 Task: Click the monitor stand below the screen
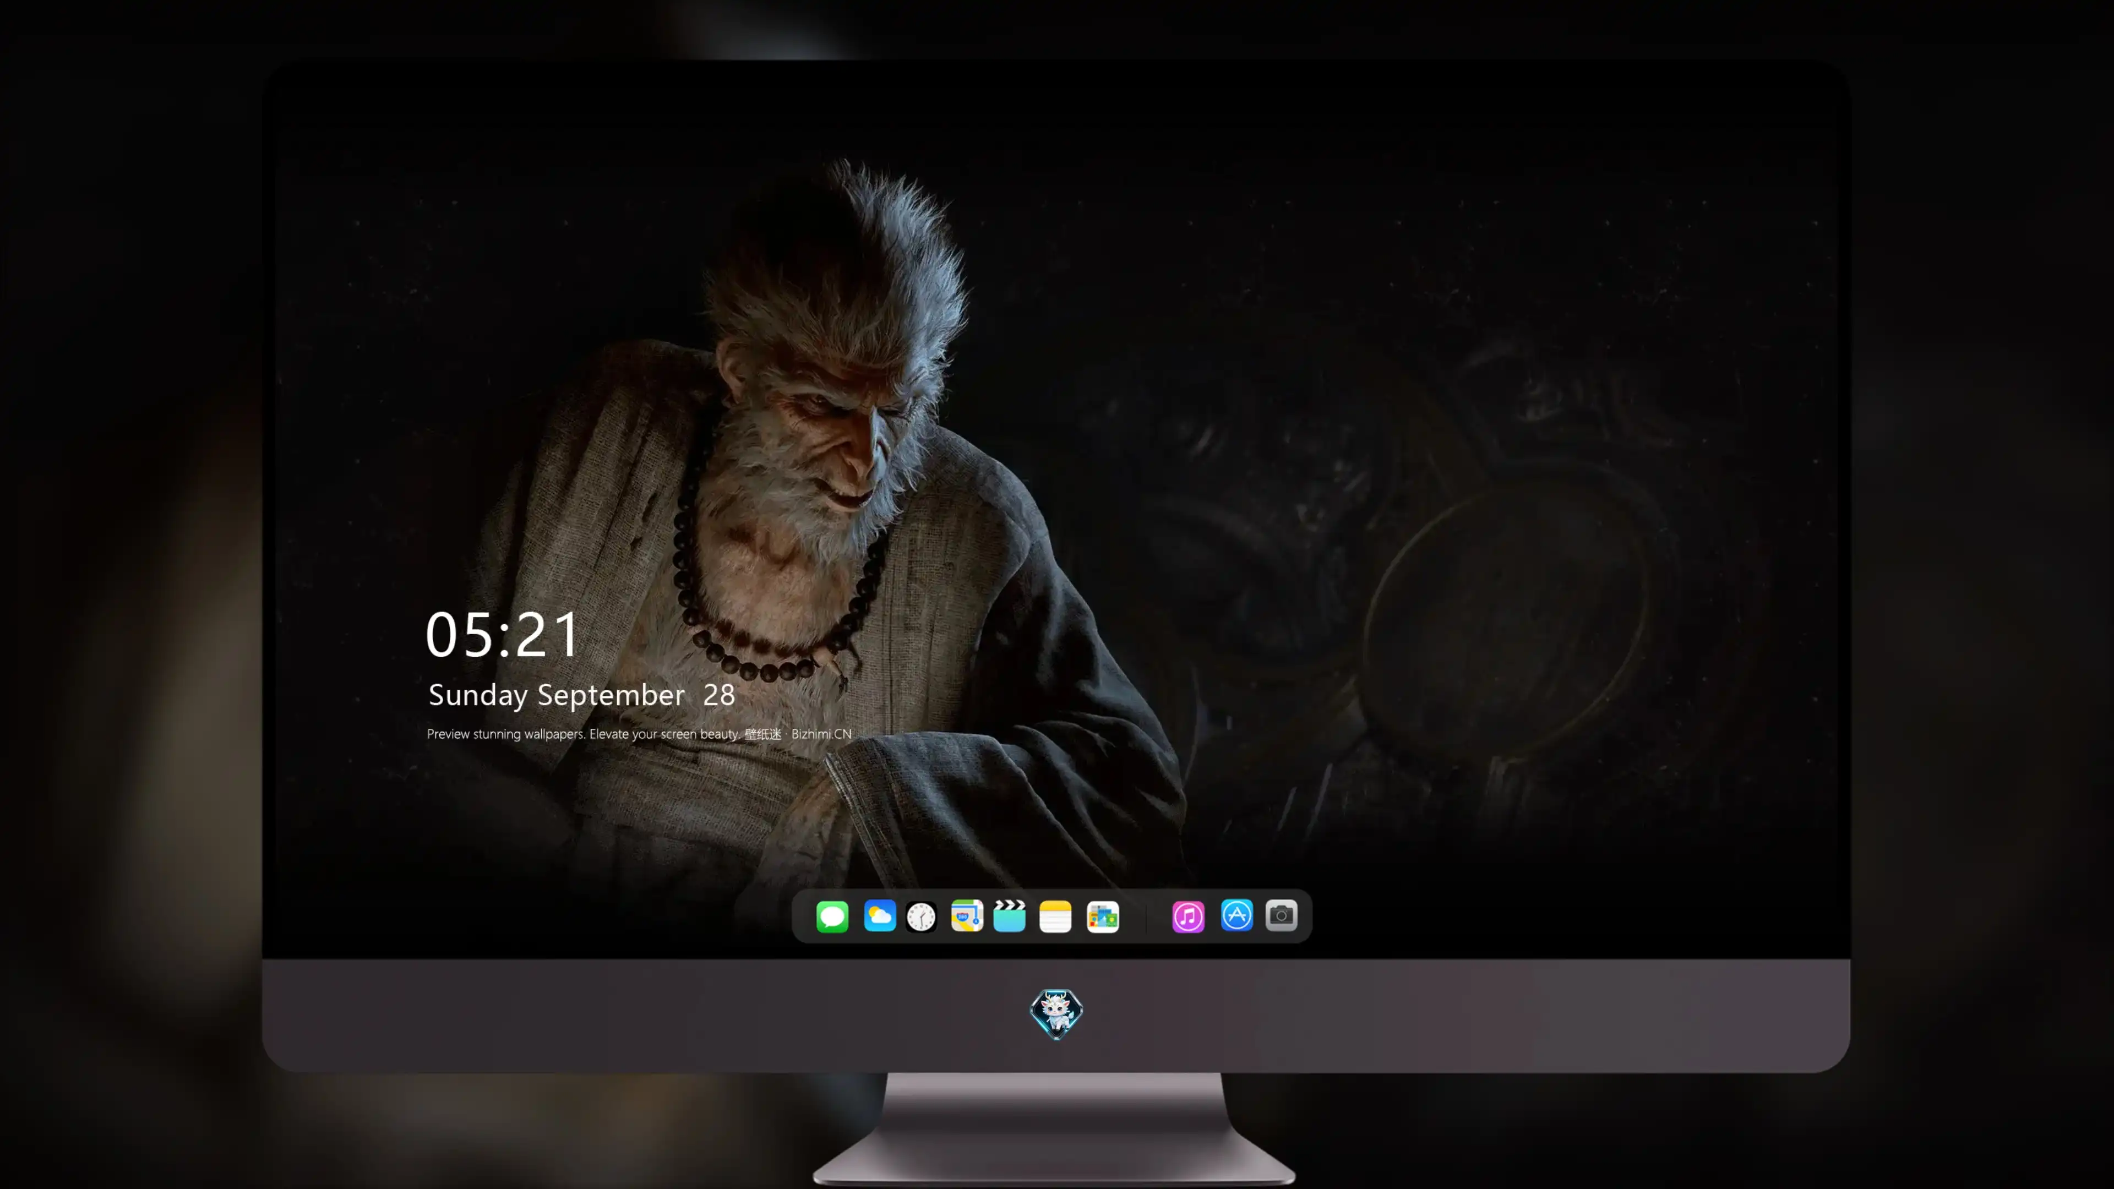[x=1055, y=1128]
